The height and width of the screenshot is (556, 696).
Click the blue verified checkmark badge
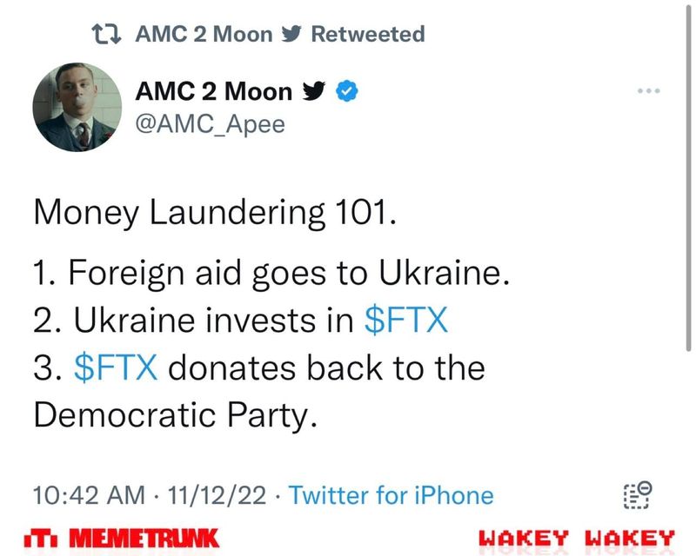point(349,90)
